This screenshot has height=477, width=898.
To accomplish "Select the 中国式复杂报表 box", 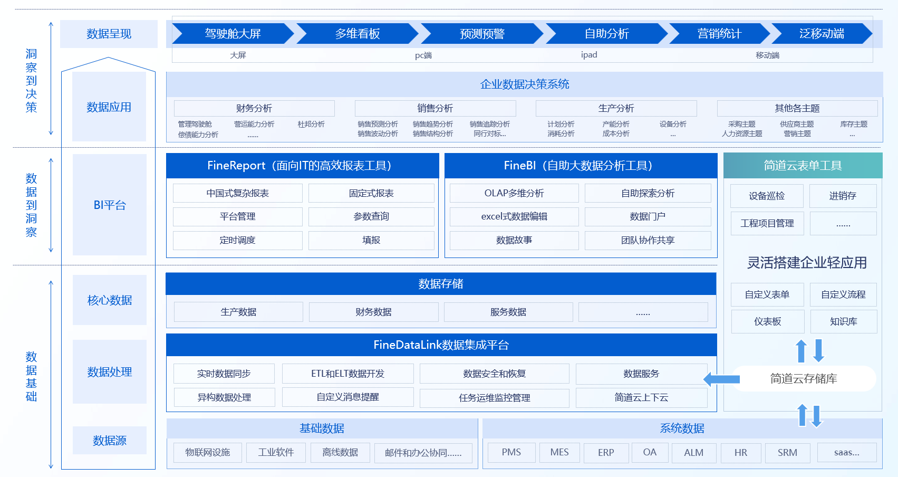I will [238, 193].
